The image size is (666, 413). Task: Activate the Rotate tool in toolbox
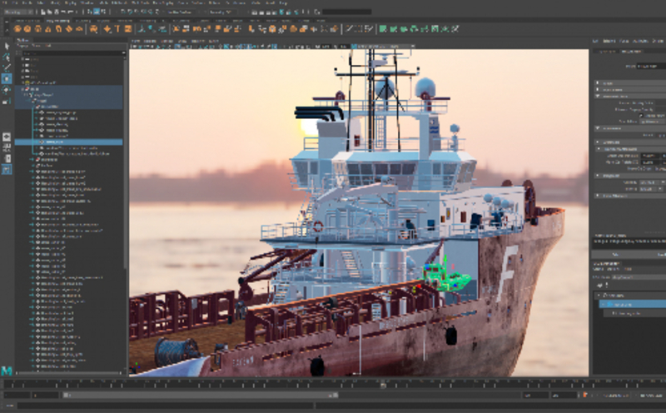7,90
